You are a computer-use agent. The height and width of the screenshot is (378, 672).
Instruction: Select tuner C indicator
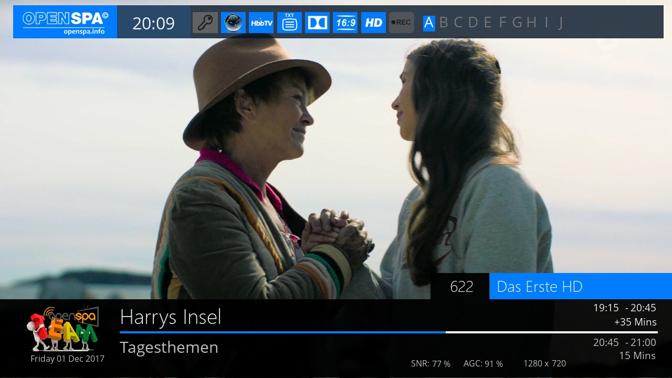458,23
